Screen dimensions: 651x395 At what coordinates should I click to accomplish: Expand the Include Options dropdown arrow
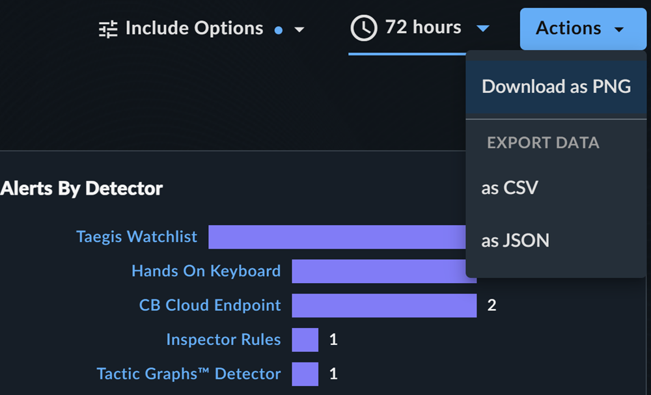pos(299,30)
